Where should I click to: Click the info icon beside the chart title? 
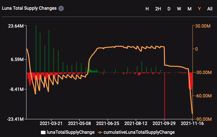click(x=61, y=8)
